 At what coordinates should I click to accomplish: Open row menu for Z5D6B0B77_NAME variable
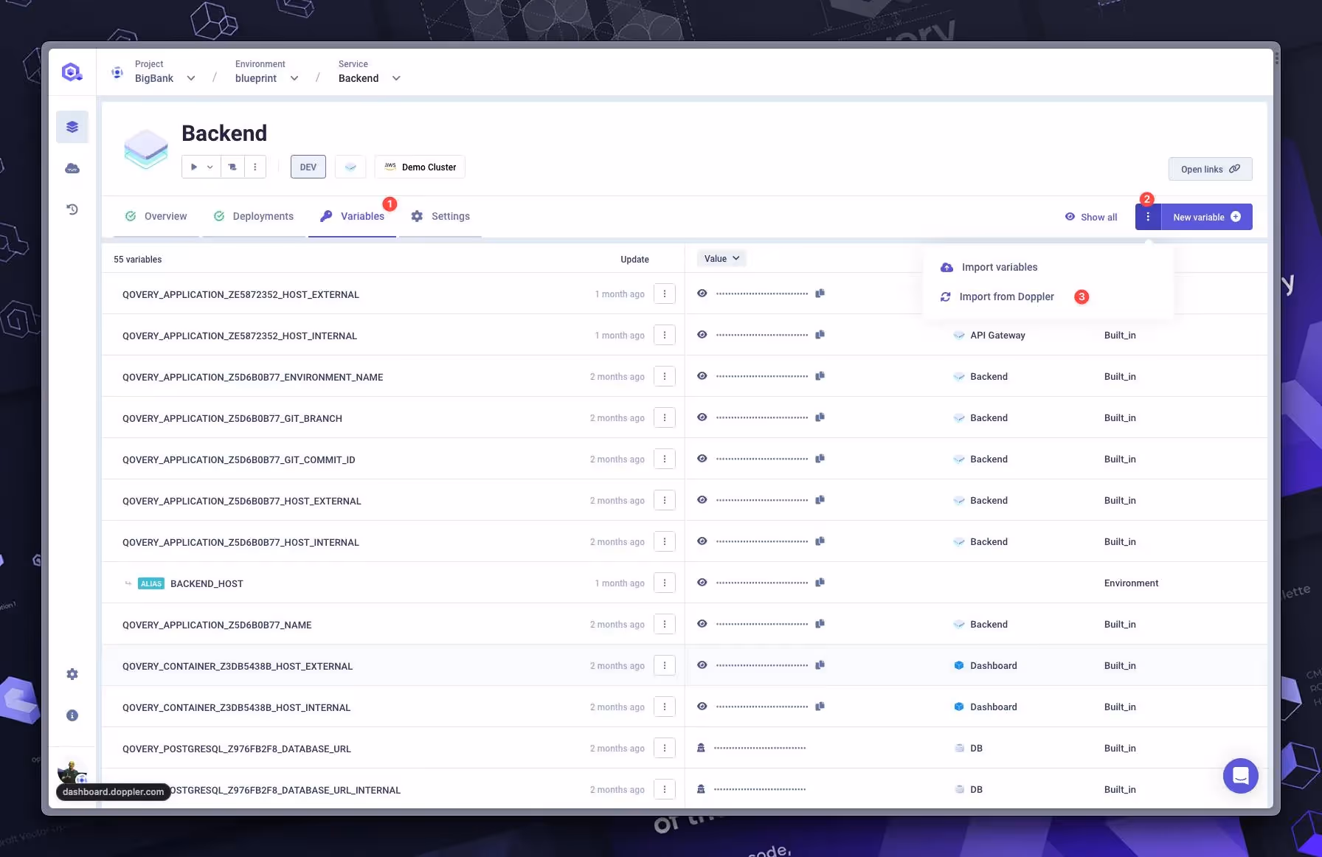point(665,624)
